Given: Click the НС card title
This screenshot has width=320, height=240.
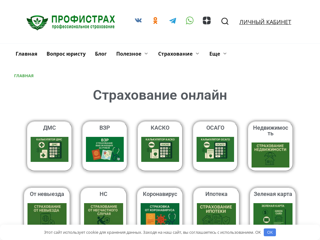Looking at the screenshot, I should point(103,194).
